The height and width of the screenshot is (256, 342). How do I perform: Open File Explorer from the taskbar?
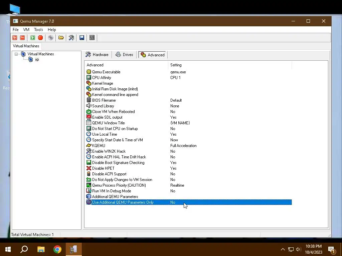tap(41, 249)
